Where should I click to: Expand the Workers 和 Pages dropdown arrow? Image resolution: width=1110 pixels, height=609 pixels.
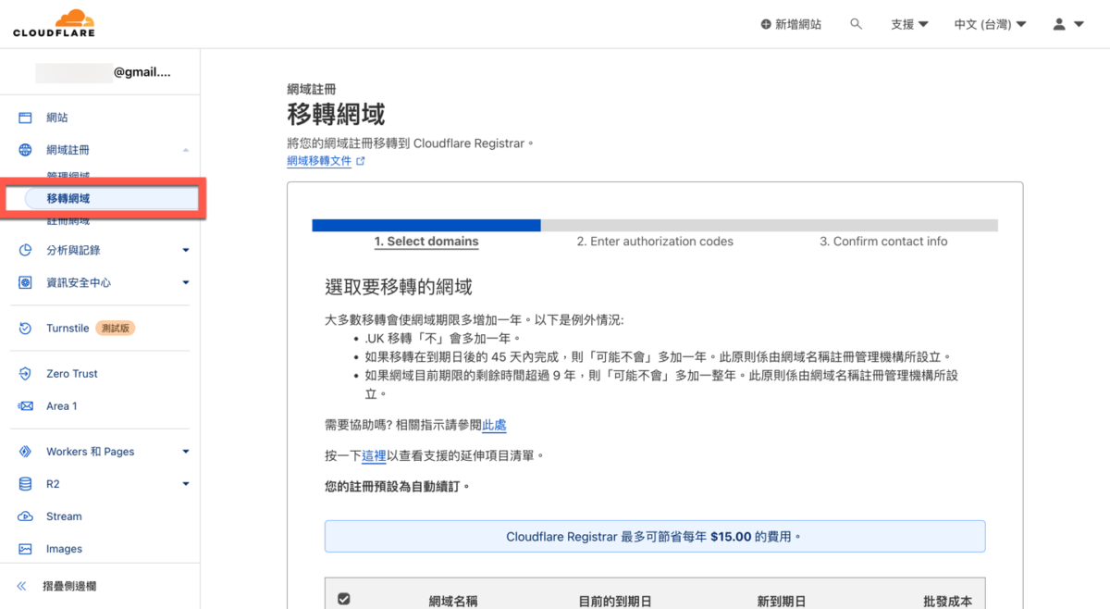(186, 452)
